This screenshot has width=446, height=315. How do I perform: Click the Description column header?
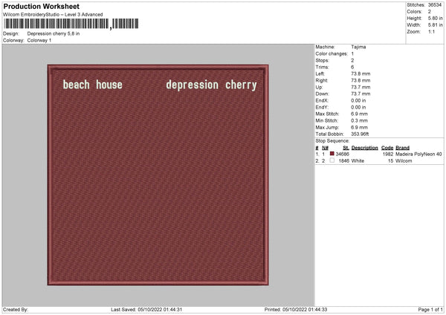click(365, 148)
